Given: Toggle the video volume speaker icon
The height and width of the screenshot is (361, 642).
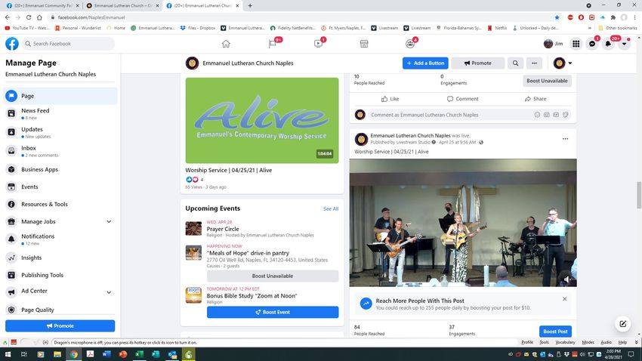Looking at the screenshot, I should 566,279.
